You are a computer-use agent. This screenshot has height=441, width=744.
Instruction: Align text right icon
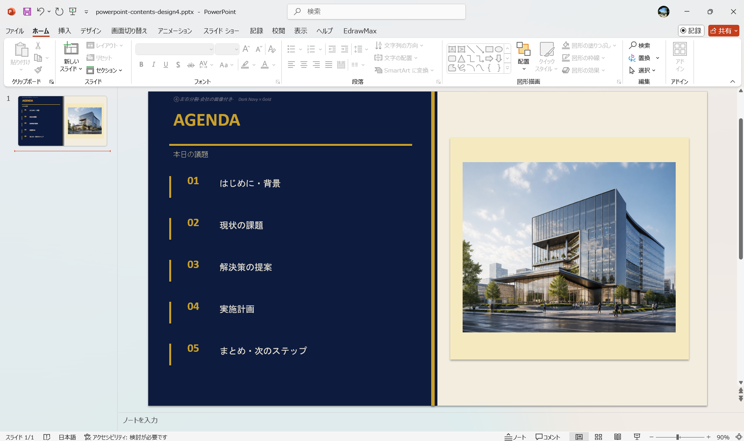point(316,65)
